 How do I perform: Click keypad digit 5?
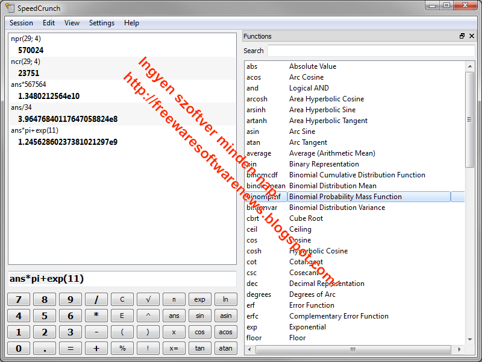[x=45, y=316]
